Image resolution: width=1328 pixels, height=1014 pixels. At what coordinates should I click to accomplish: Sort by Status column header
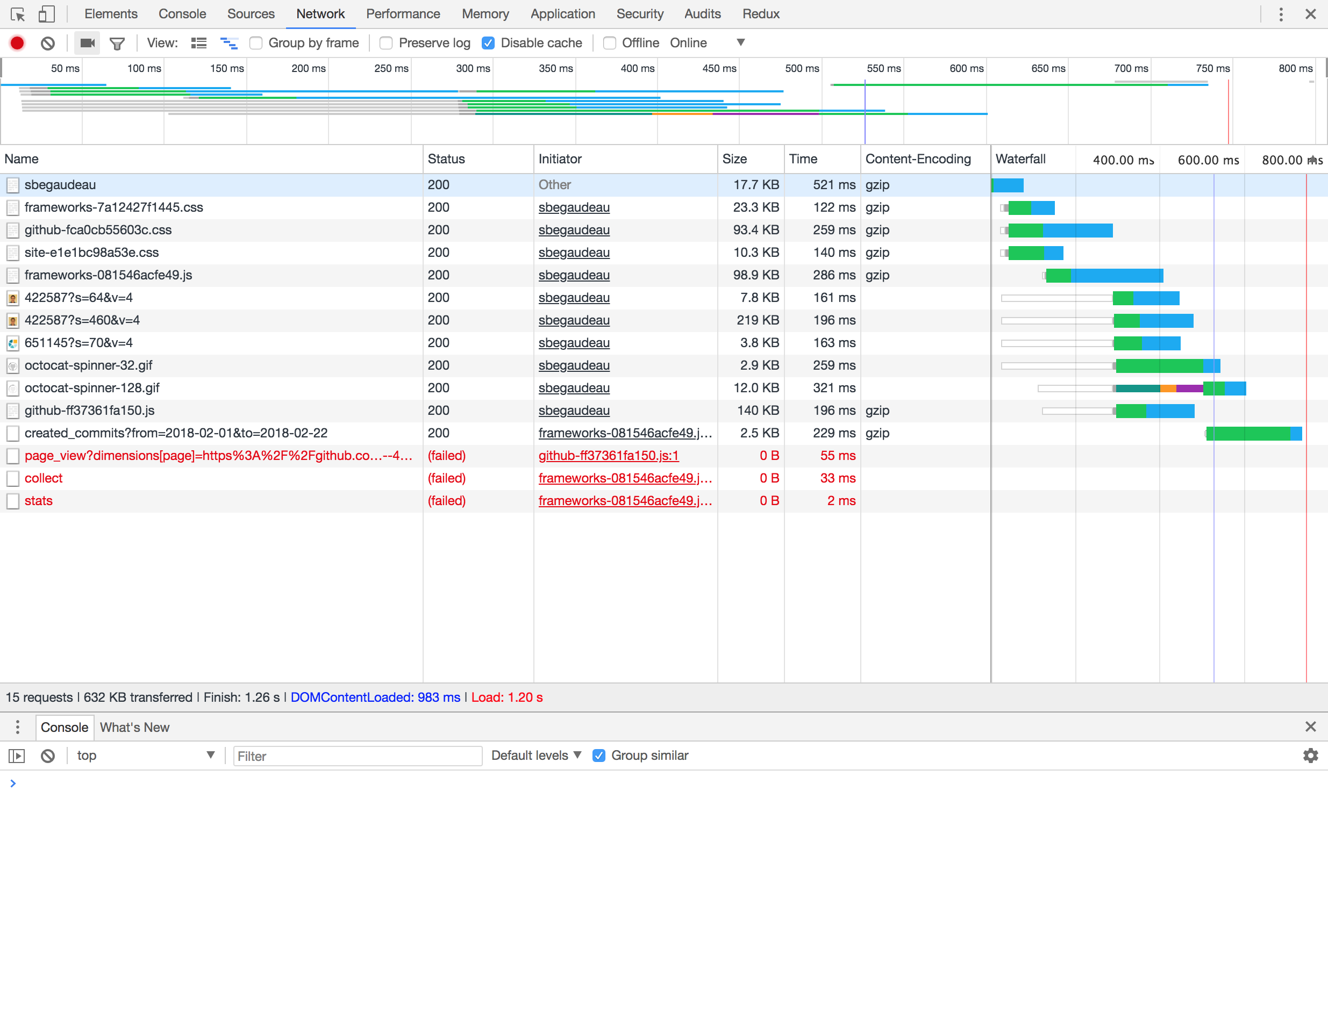tap(479, 160)
